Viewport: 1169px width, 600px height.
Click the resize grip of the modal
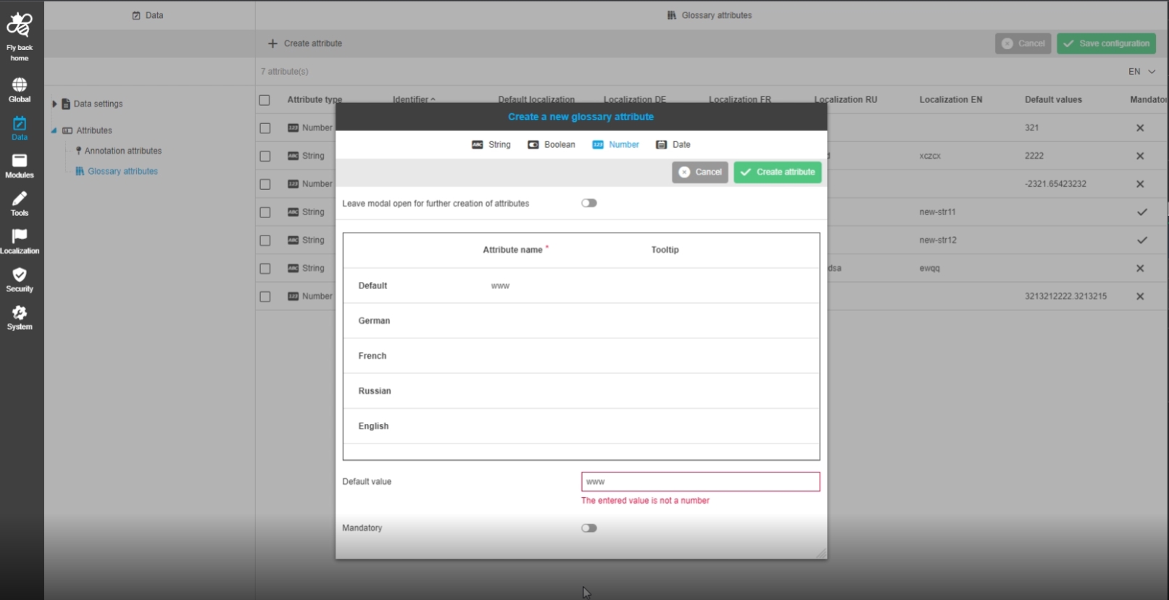point(821,553)
